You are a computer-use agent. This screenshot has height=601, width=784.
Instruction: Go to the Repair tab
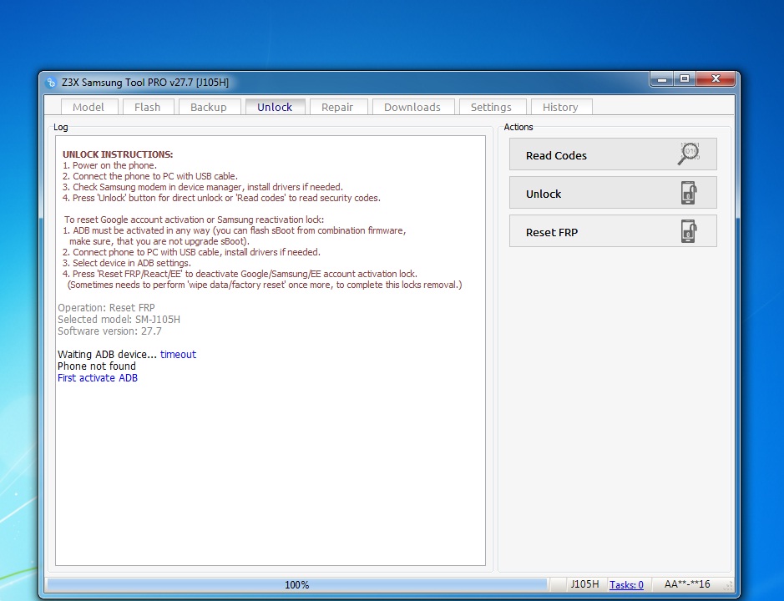click(337, 107)
